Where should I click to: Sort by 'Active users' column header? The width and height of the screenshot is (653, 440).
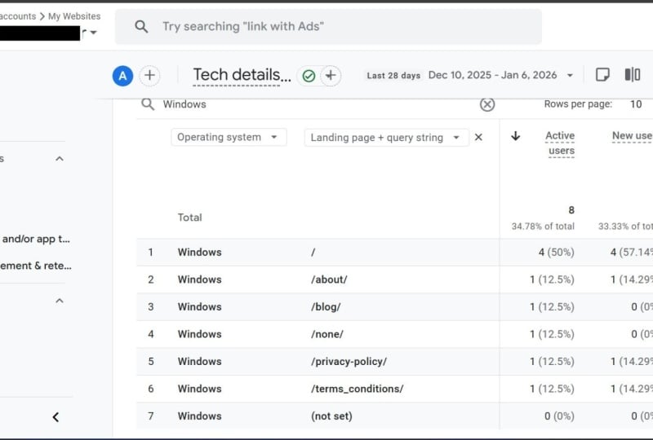[x=560, y=143]
